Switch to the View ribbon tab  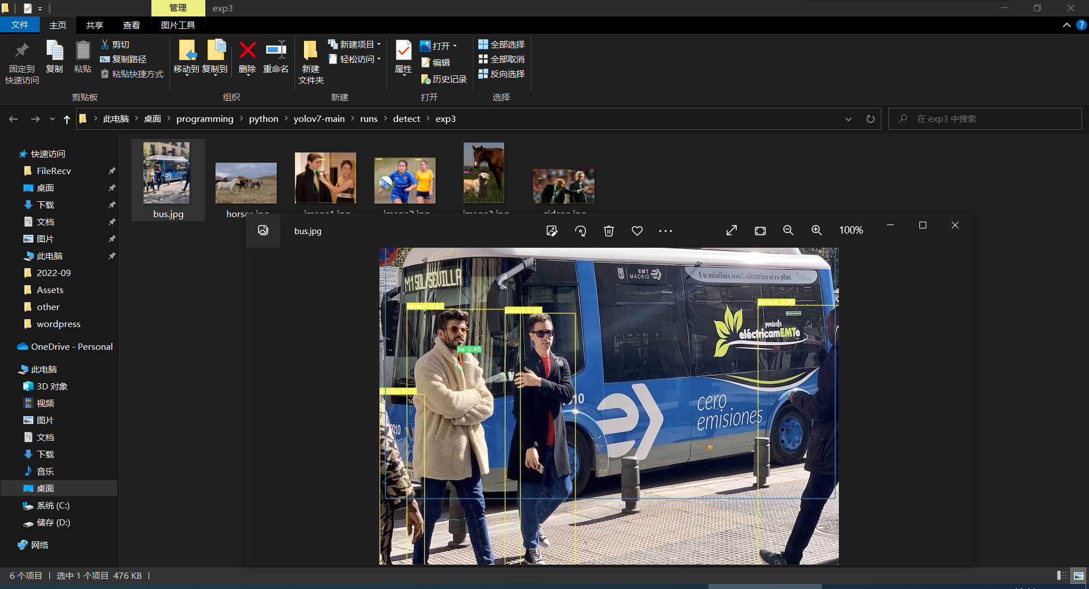[x=131, y=25]
